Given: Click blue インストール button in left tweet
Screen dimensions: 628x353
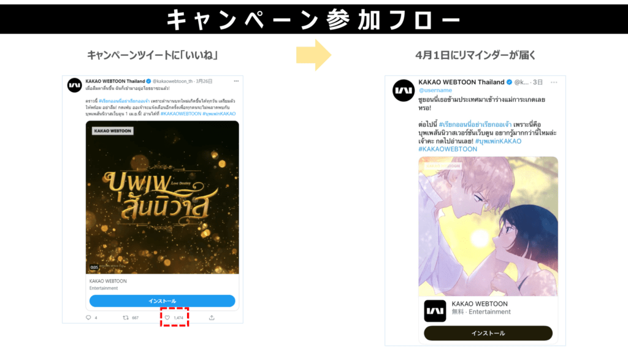Looking at the screenshot, I should click(162, 301).
